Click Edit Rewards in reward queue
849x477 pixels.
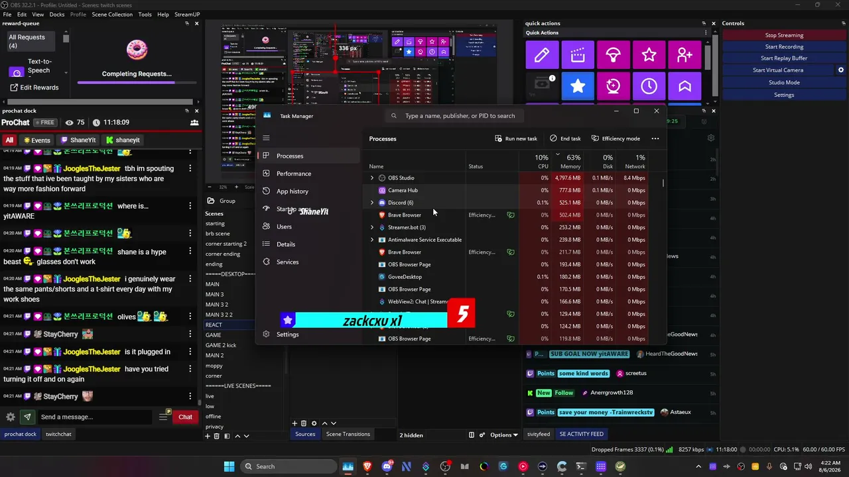(34, 87)
